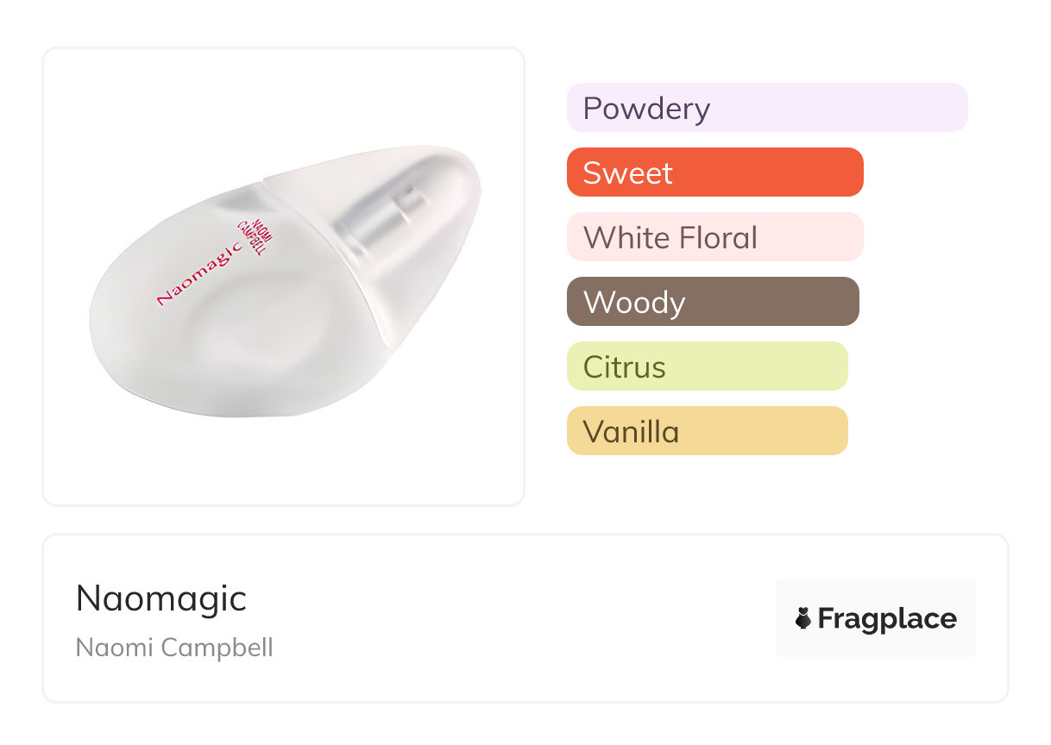The image size is (1051, 745).
Task: Open the Naomi Campbell brand link
Action: click(x=174, y=648)
